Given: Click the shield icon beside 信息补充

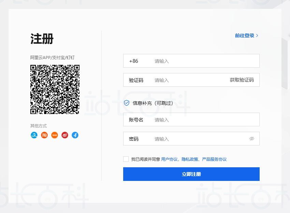Looking at the screenshot, I should pyautogui.click(x=127, y=103).
